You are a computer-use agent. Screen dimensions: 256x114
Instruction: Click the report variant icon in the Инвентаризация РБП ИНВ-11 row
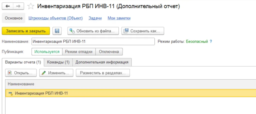click(10, 93)
